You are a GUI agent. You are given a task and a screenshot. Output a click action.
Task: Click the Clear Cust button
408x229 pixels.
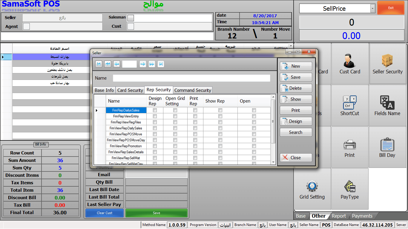coord(105,213)
